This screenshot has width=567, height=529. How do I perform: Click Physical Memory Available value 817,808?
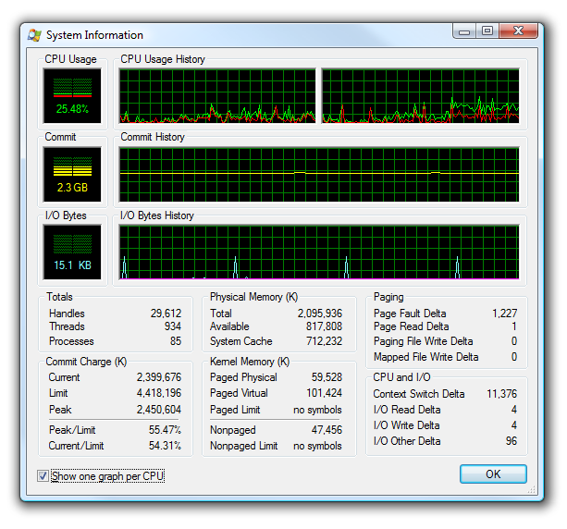324,326
